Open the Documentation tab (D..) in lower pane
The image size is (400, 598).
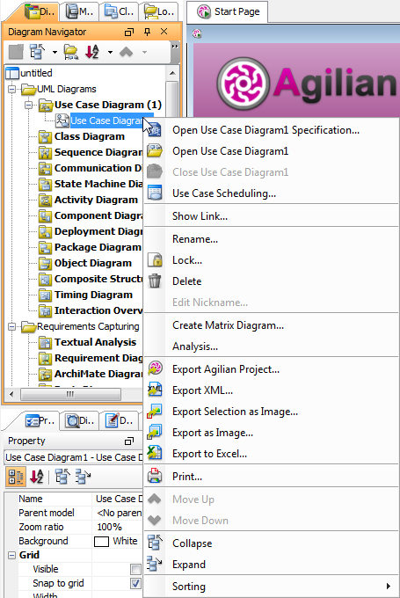click(x=120, y=420)
